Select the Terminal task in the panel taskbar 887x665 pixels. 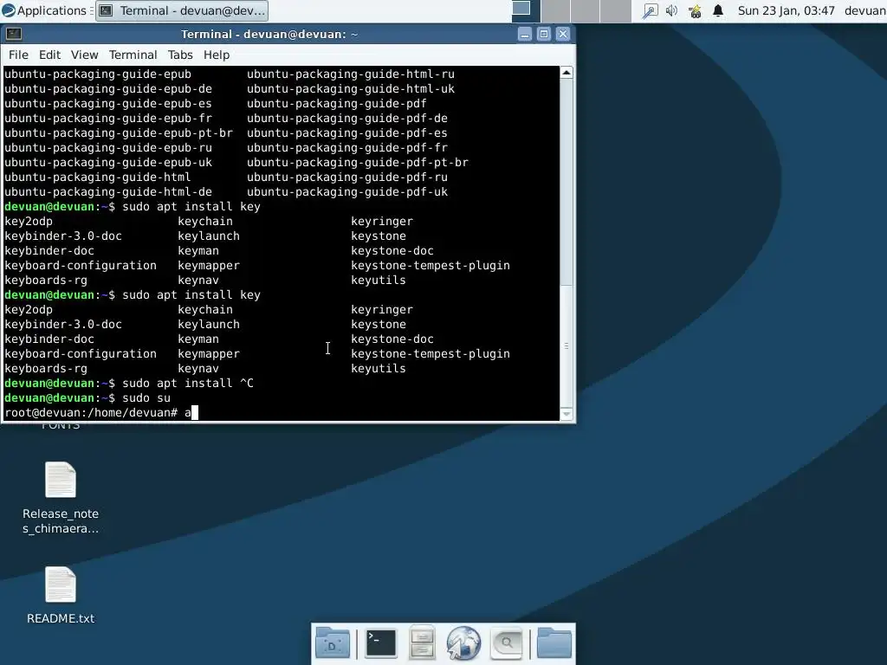[182, 10]
